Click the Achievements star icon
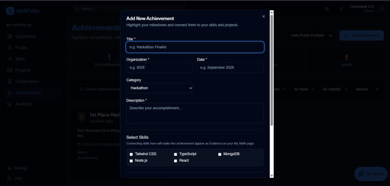The height and width of the screenshot is (186, 390). (x=10, y=93)
